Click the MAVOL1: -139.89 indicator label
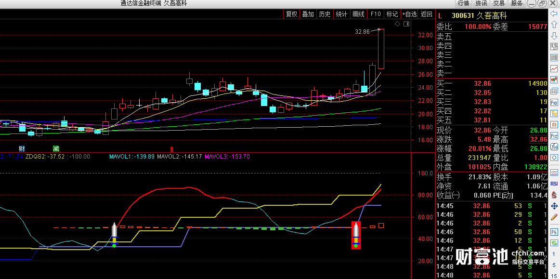560x279 pixels. tap(132, 157)
